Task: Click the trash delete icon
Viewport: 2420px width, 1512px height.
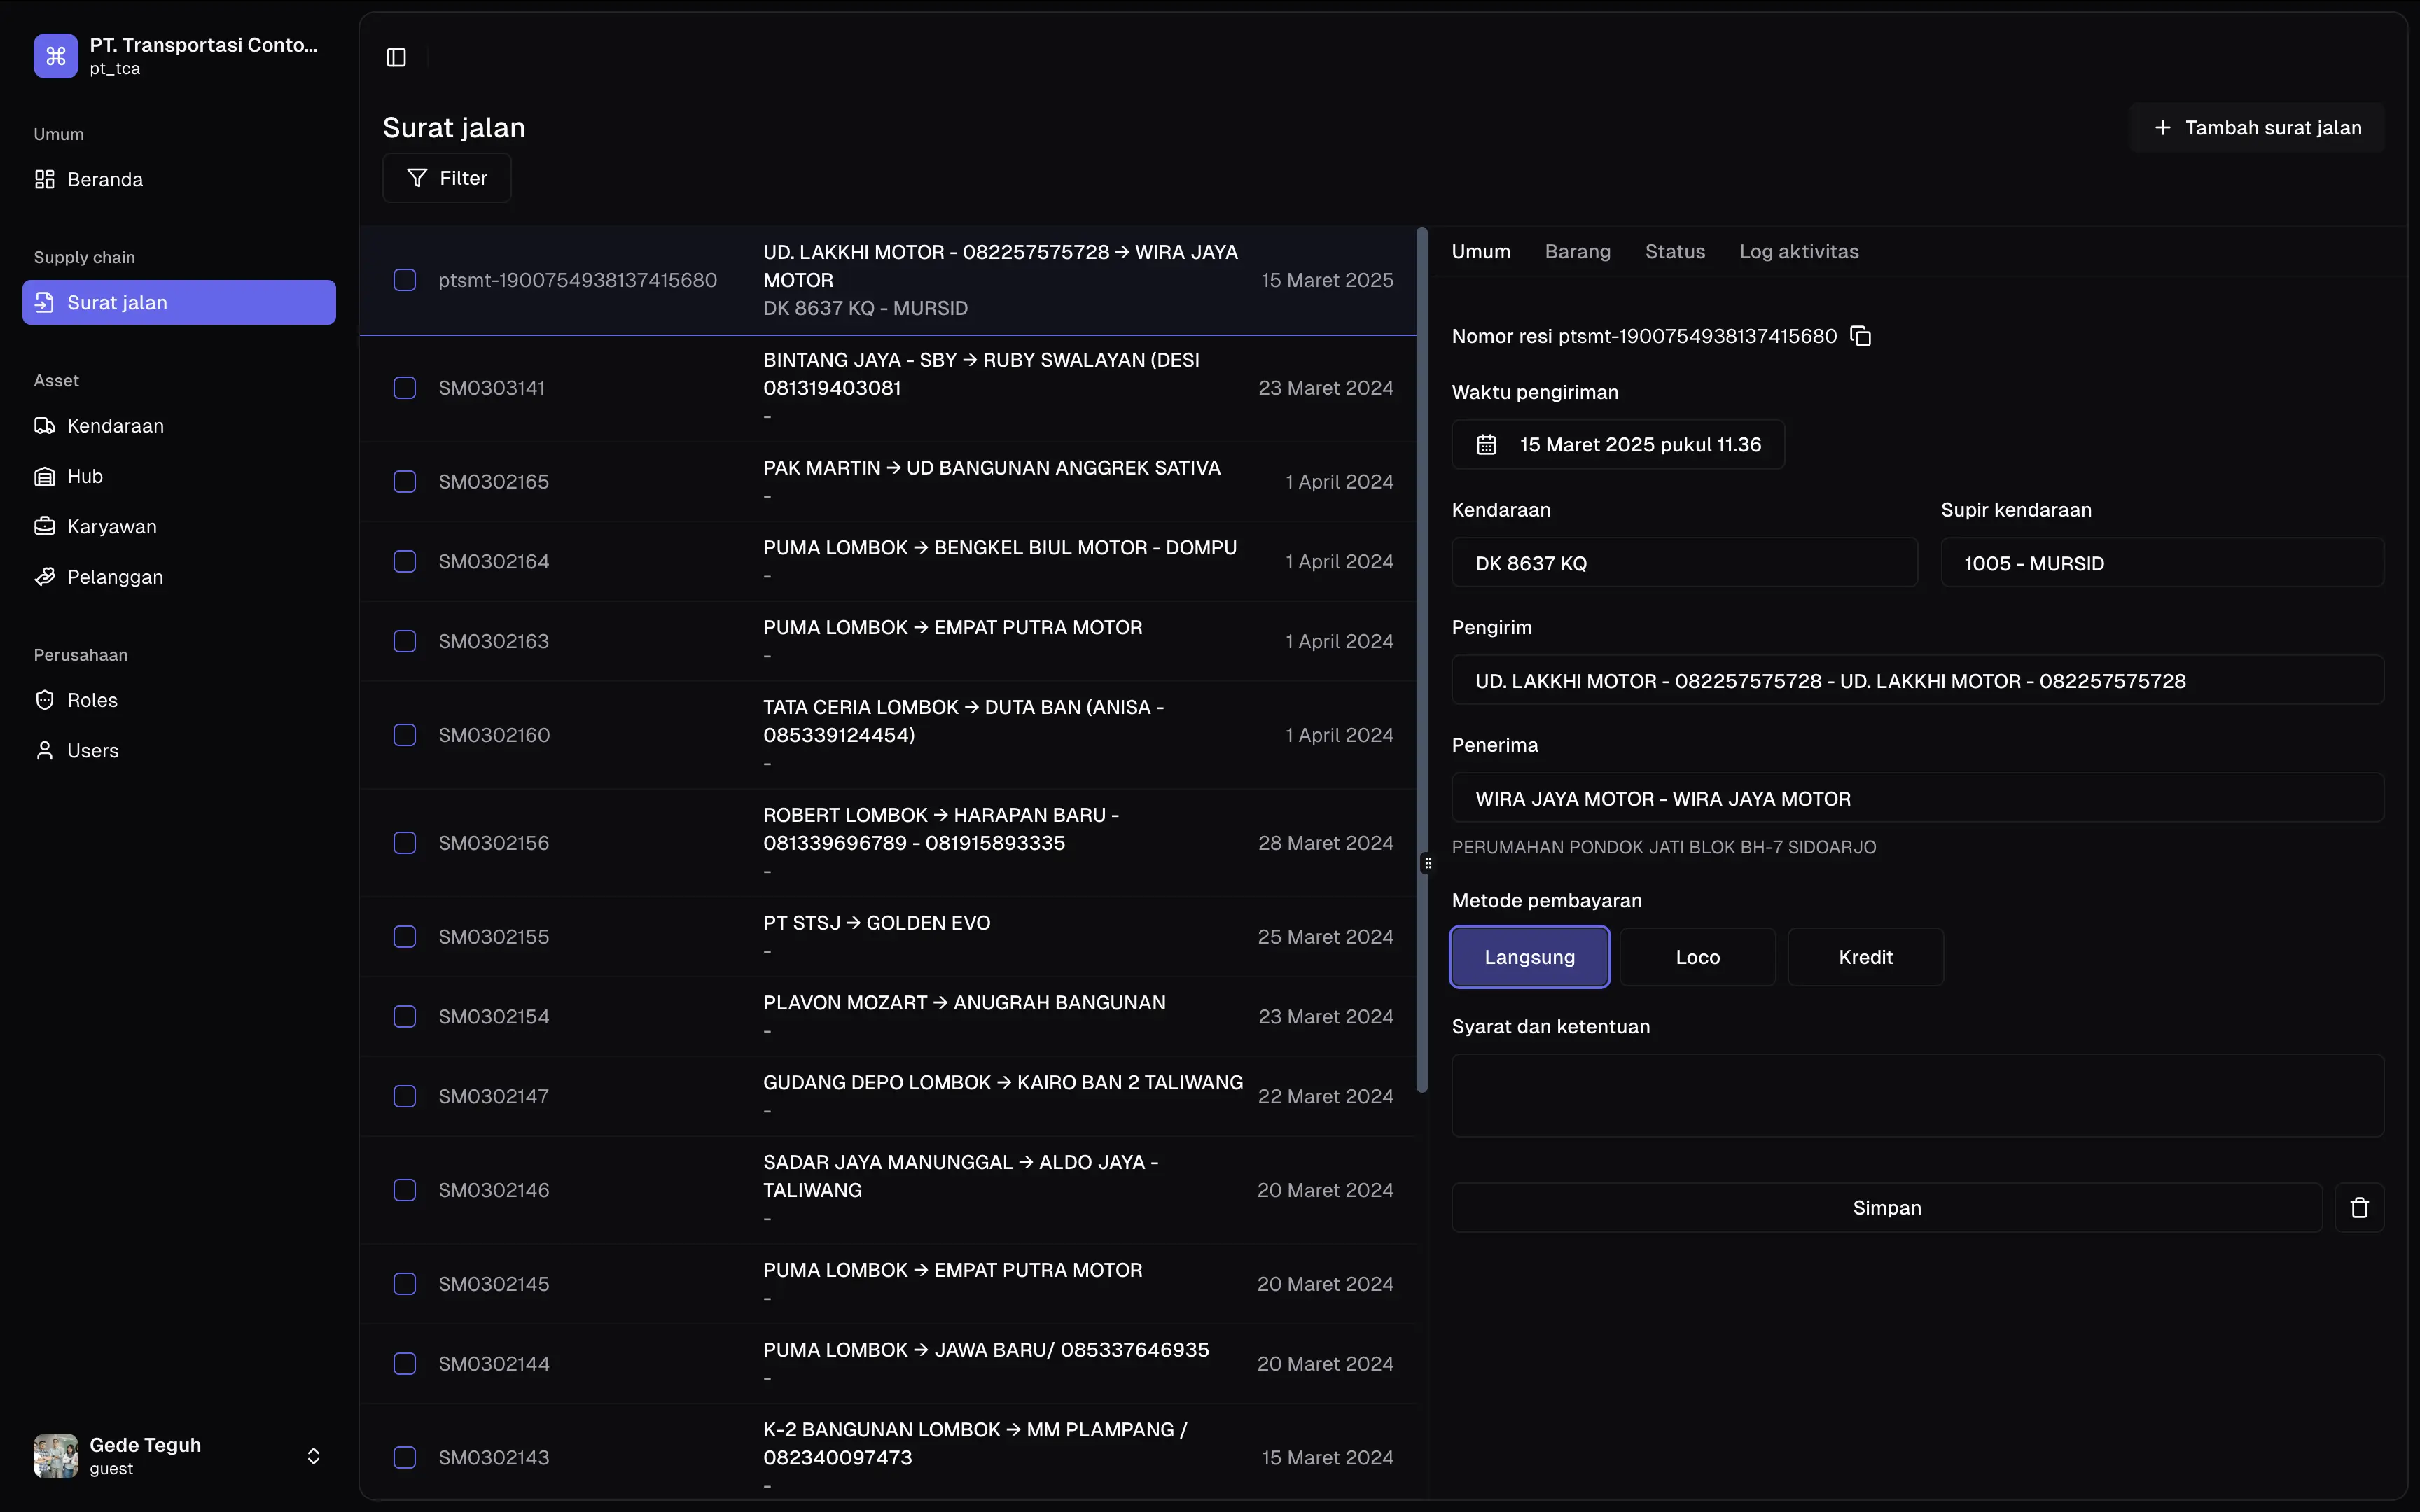Action: [x=2359, y=1208]
